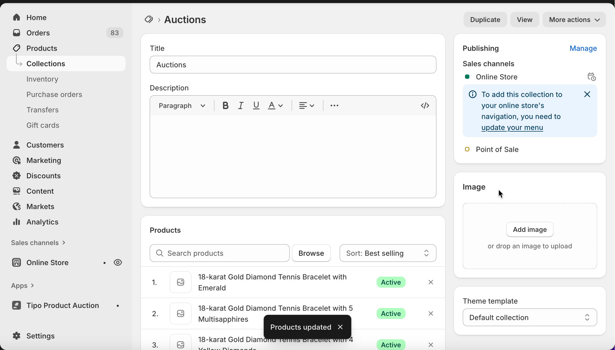Screen dimensions: 615x350
Task: Expand the More actions dropdown
Action: tap(574, 20)
